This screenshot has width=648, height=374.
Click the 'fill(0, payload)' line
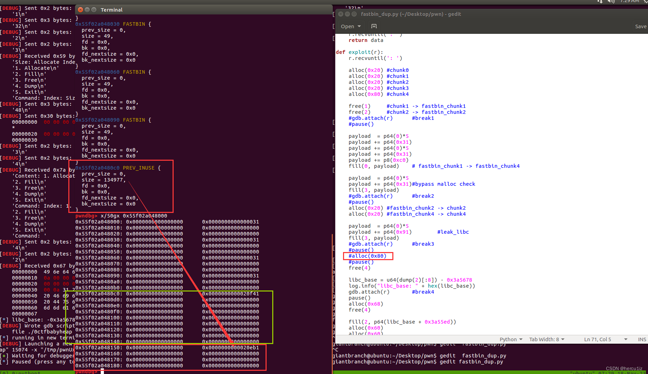click(374, 166)
